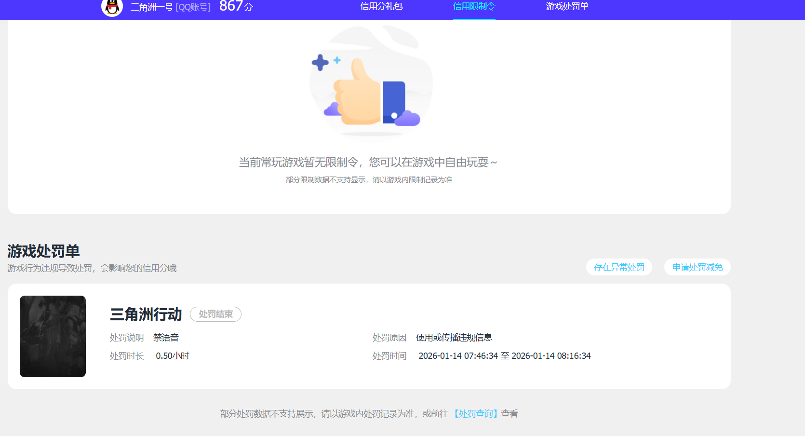Open the 【处罚查询】 link
The width and height of the screenshot is (805, 436).
tap(476, 414)
